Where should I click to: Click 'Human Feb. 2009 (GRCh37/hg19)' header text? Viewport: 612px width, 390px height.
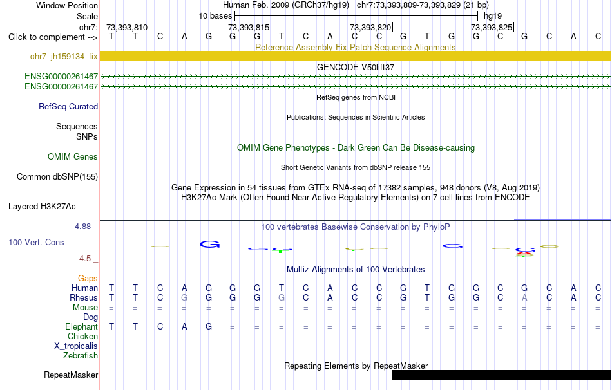pyautogui.click(x=285, y=5)
